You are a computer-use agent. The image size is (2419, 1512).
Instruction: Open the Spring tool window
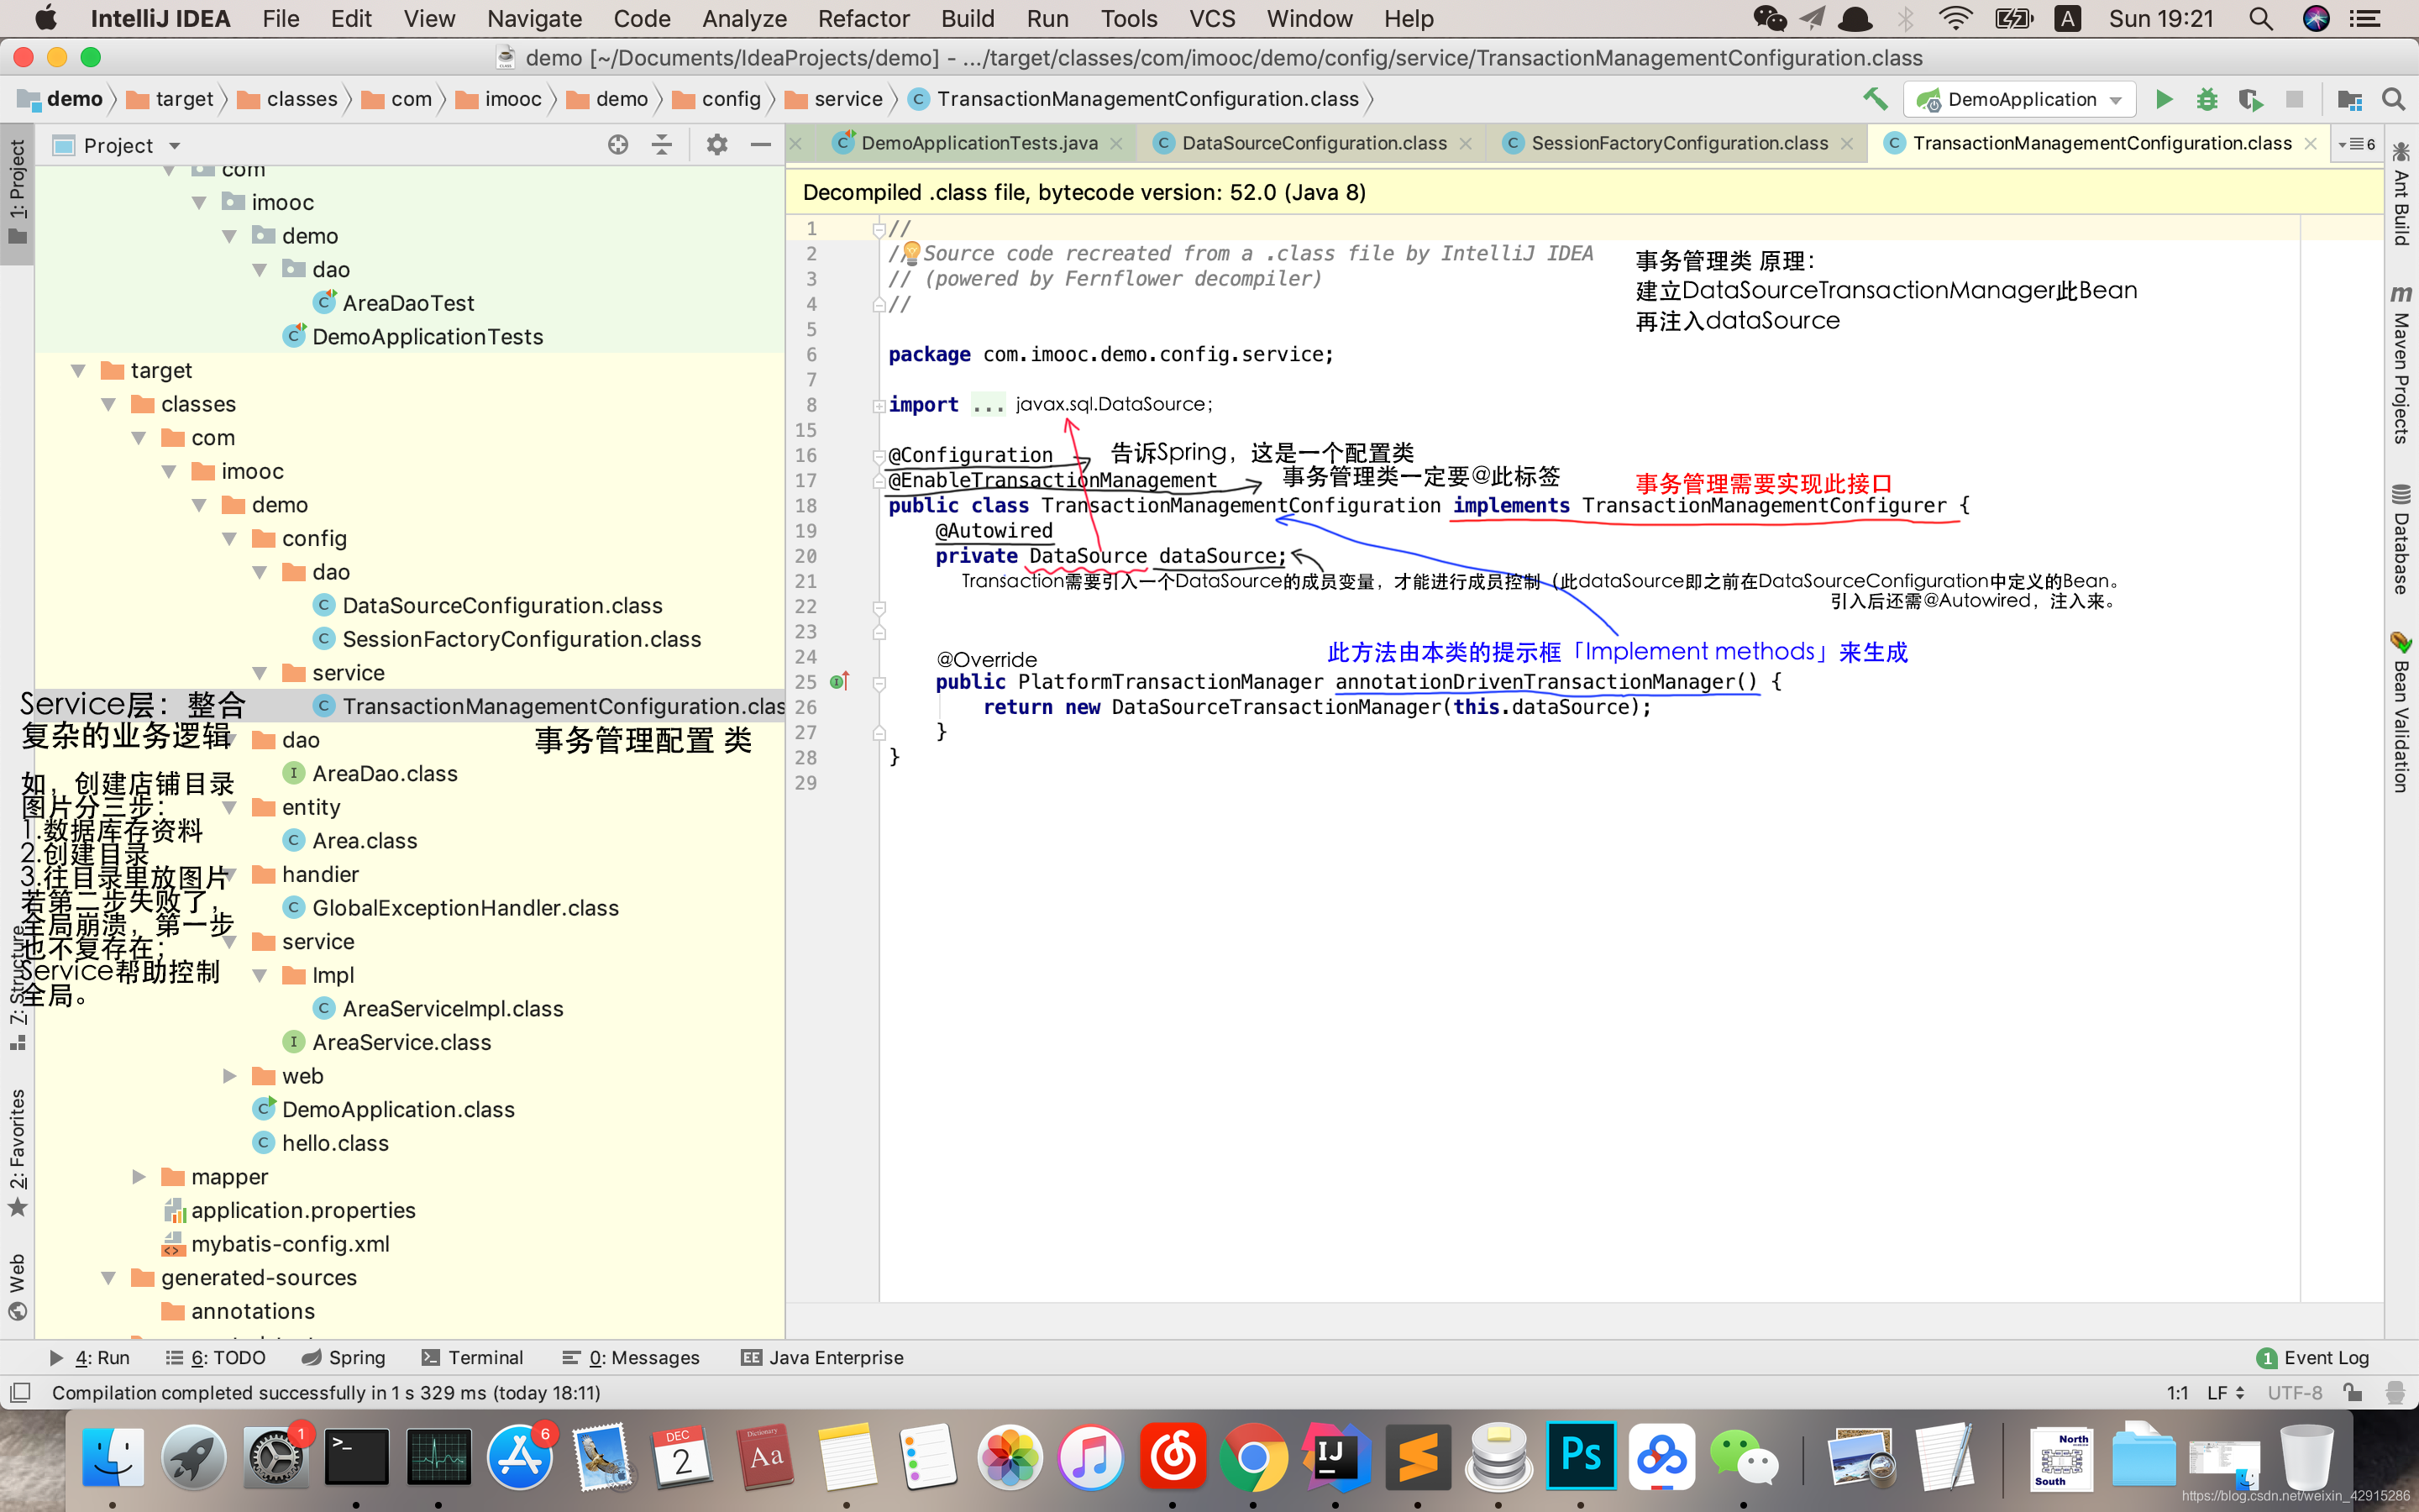click(343, 1357)
